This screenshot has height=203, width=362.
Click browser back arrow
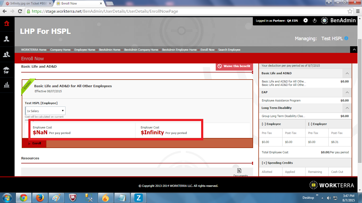point(5,11)
